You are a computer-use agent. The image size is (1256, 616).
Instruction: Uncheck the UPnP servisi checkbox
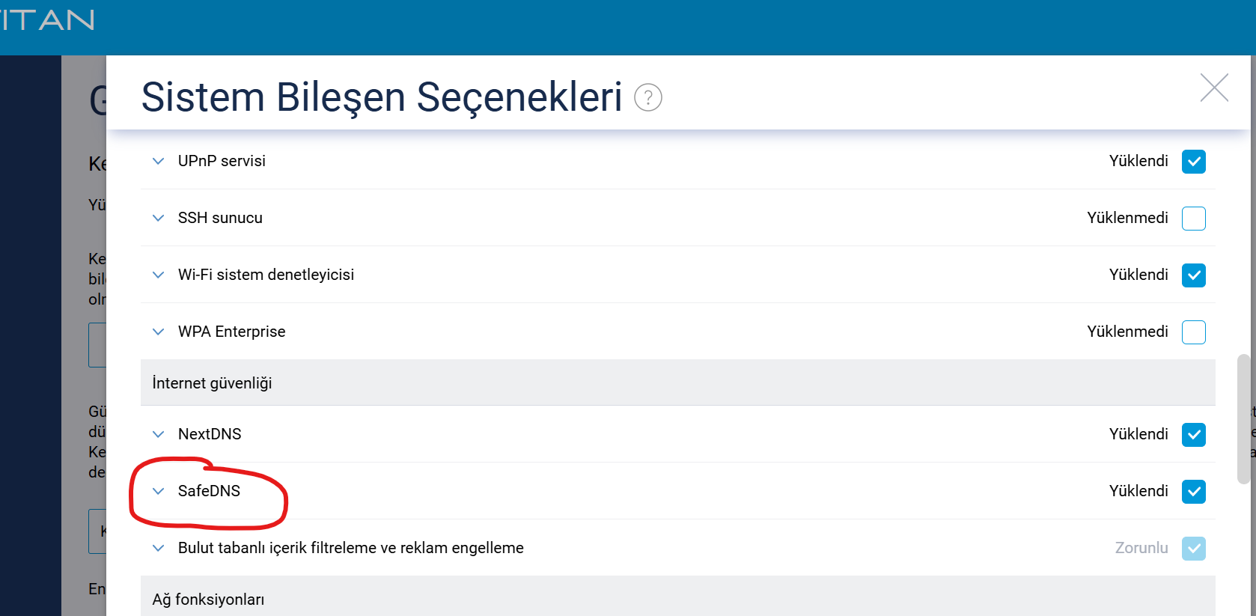(x=1194, y=162)
